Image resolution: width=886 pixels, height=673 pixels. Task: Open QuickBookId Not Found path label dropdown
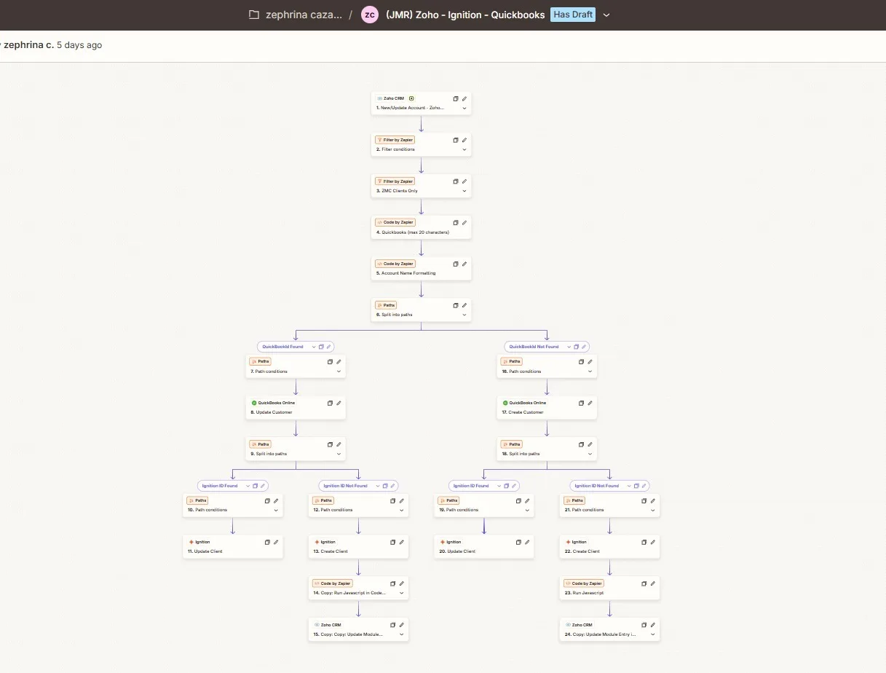[x=568, y=347]
